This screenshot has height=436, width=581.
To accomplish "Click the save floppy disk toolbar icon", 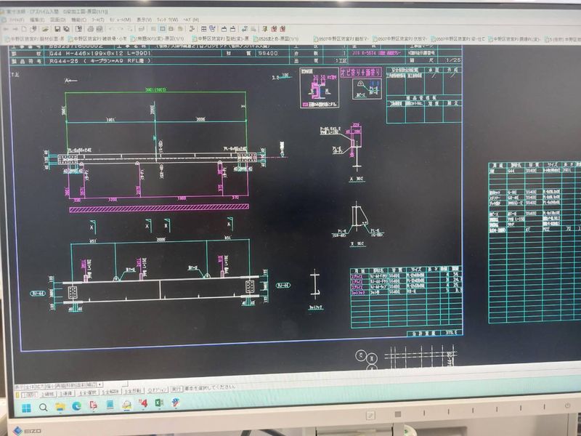I will [x=57, y=28].
